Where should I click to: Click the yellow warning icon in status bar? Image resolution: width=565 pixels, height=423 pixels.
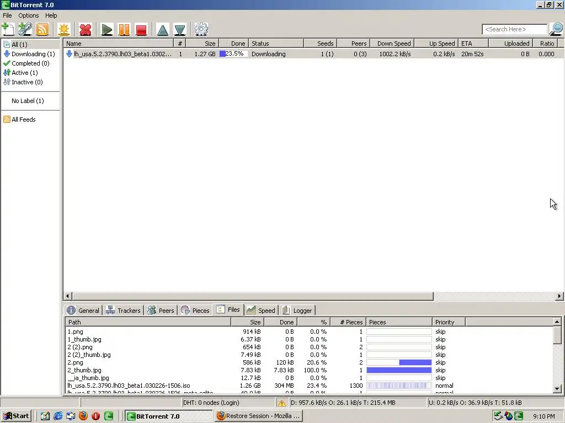click(x=282, y=403)
